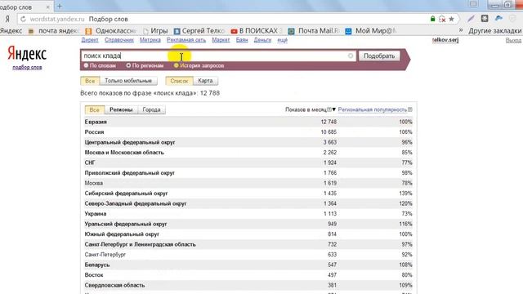Screen dimensions: 523x294
Task: Switch to Только мобильные filter
Action: [x=128, y=81]
